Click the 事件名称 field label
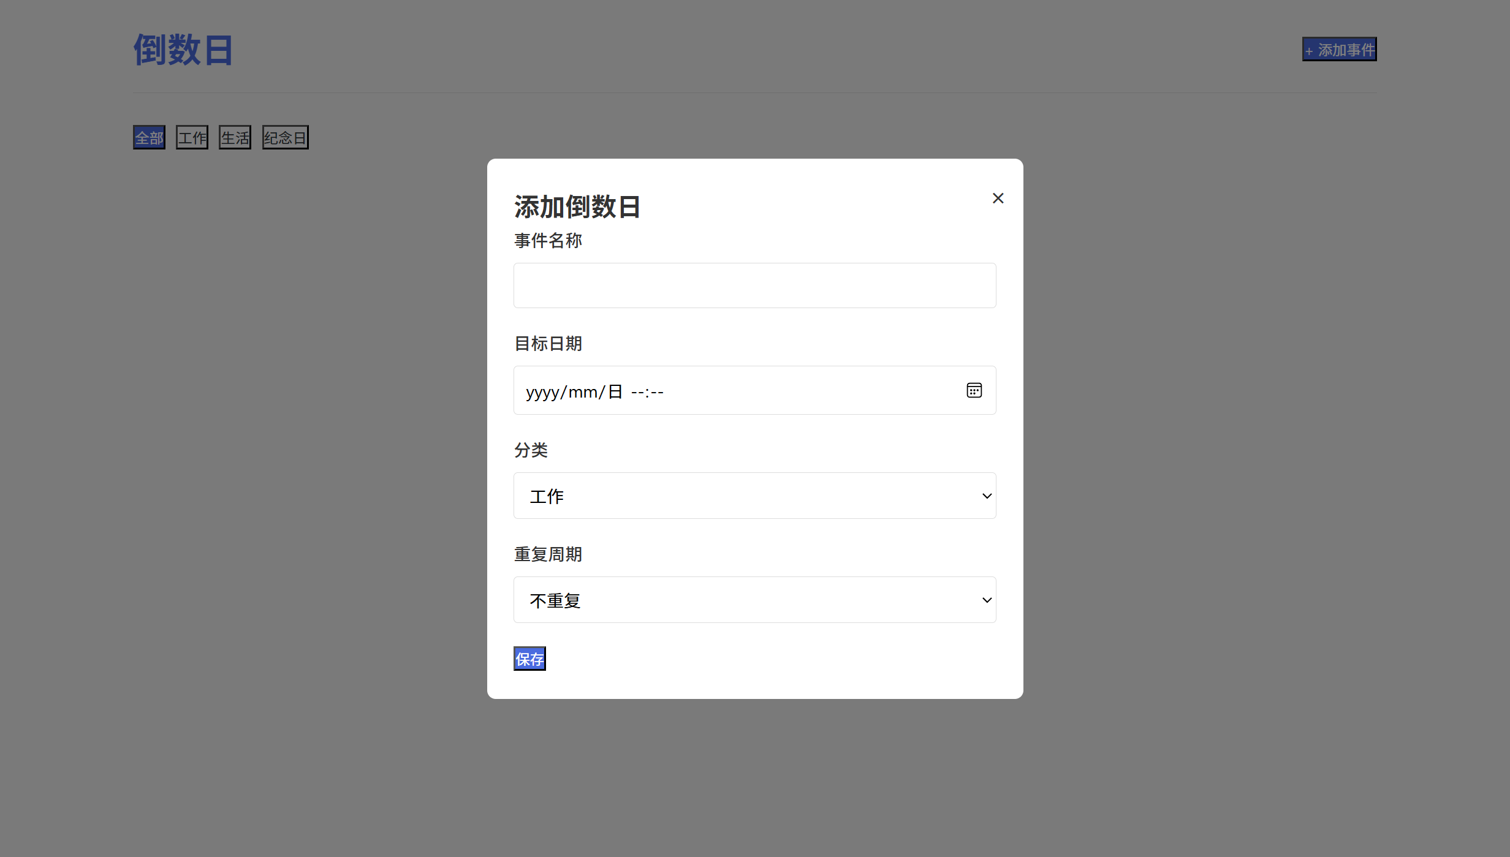 pyautogui.click(x=548, y=241)
